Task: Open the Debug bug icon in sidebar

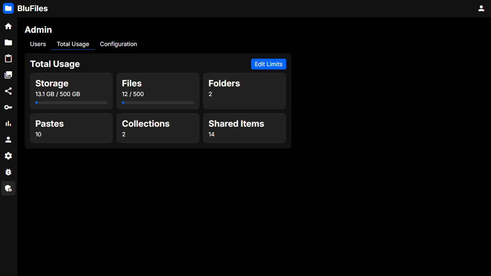Action: tap(8, 172)
